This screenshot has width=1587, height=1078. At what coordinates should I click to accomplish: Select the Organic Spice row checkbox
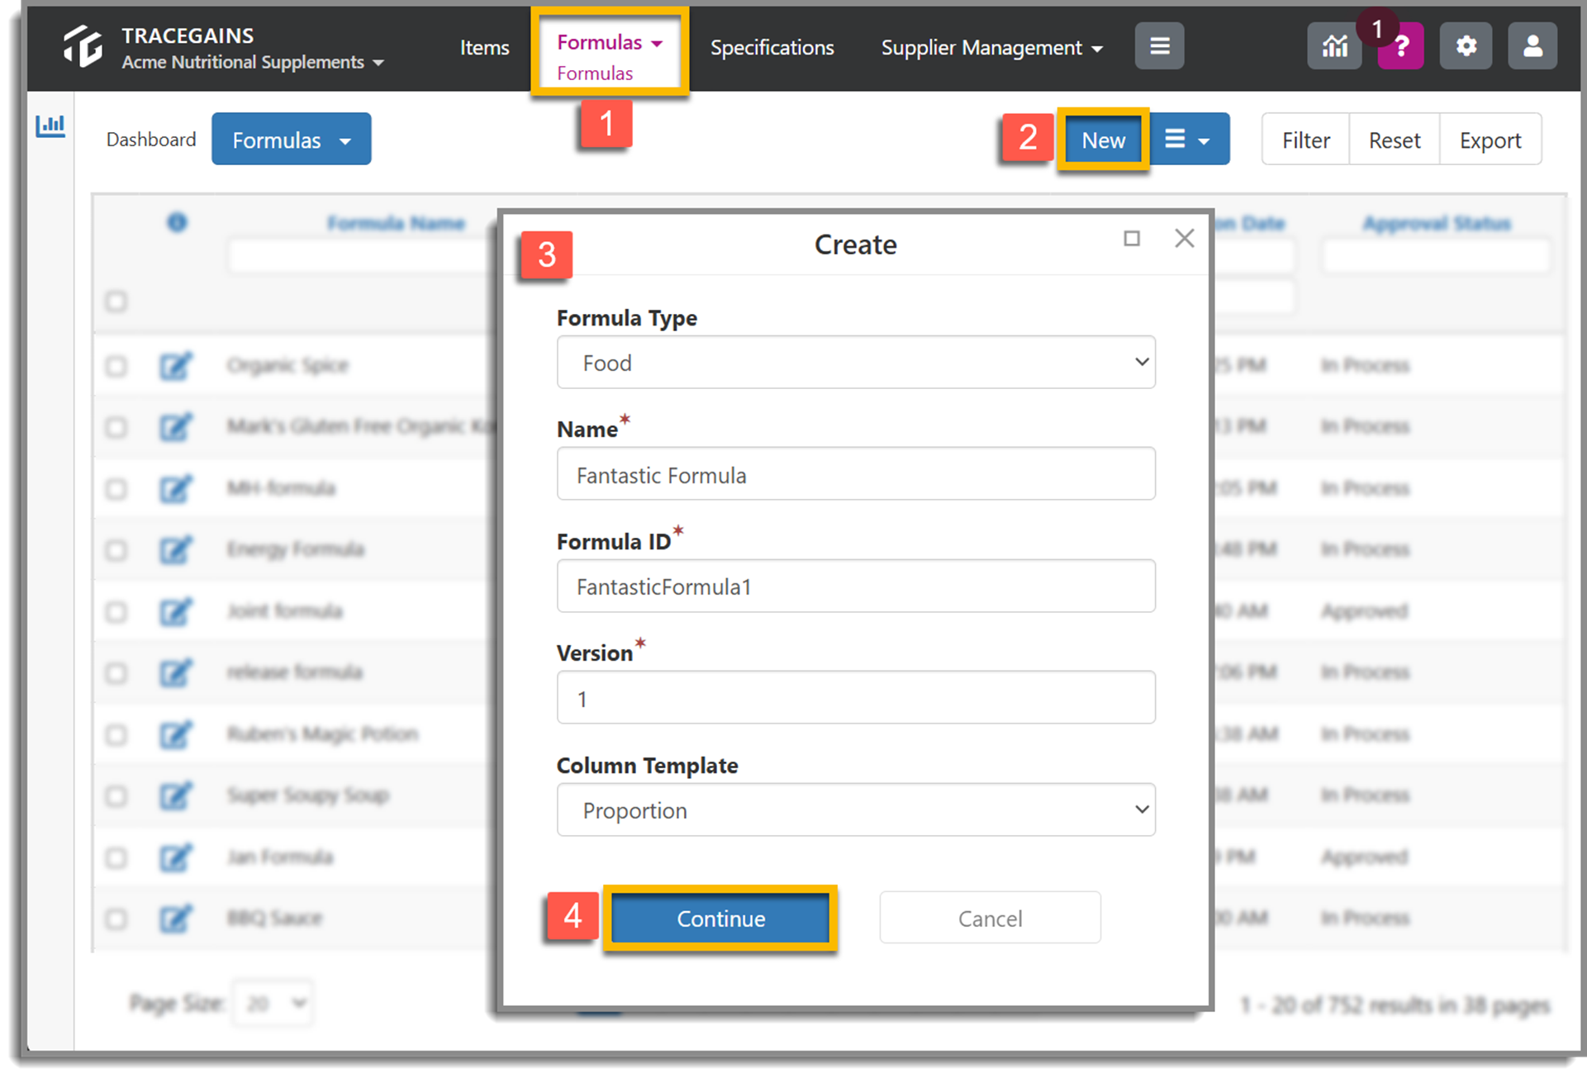click(116, 366)
